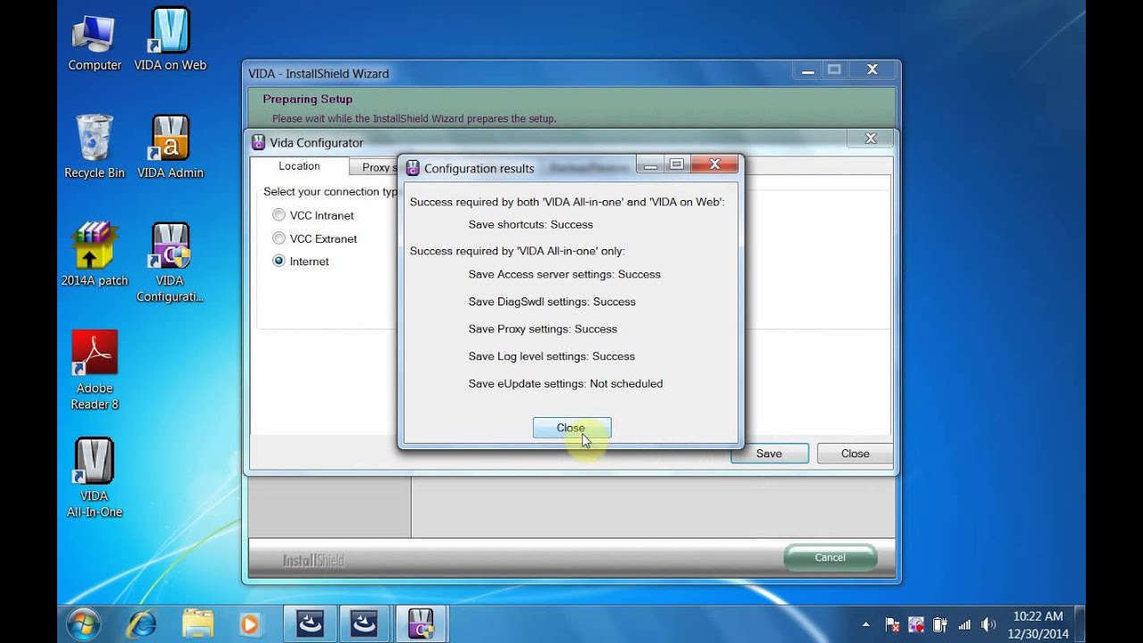Close Vida Configurator with its title bar X
This screenshot has height=643, width=1143.
[x=871, y=138]
